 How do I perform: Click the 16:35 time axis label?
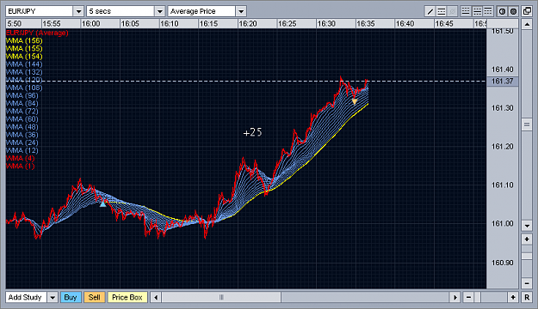pos(366,24)
